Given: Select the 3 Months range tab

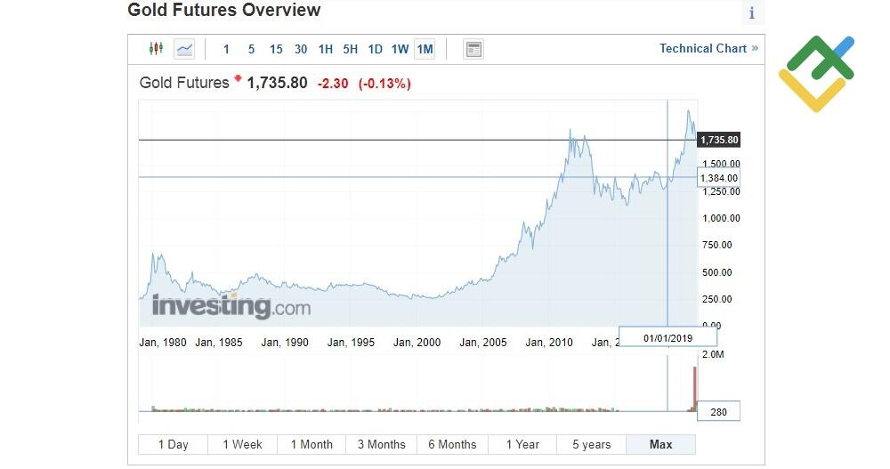Looking at the screenshot, I should (382, 444).
